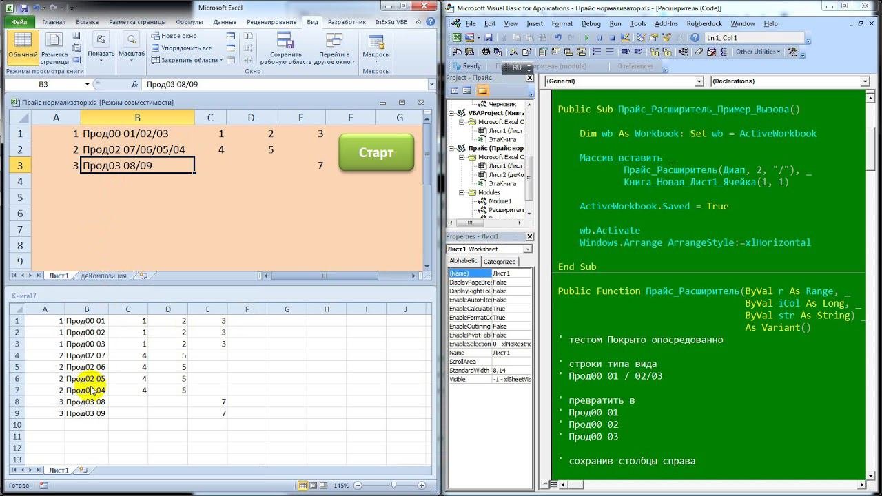
Task: Click the Run macro play icon in VBA toolbar
Action: (x=588, y=38)
